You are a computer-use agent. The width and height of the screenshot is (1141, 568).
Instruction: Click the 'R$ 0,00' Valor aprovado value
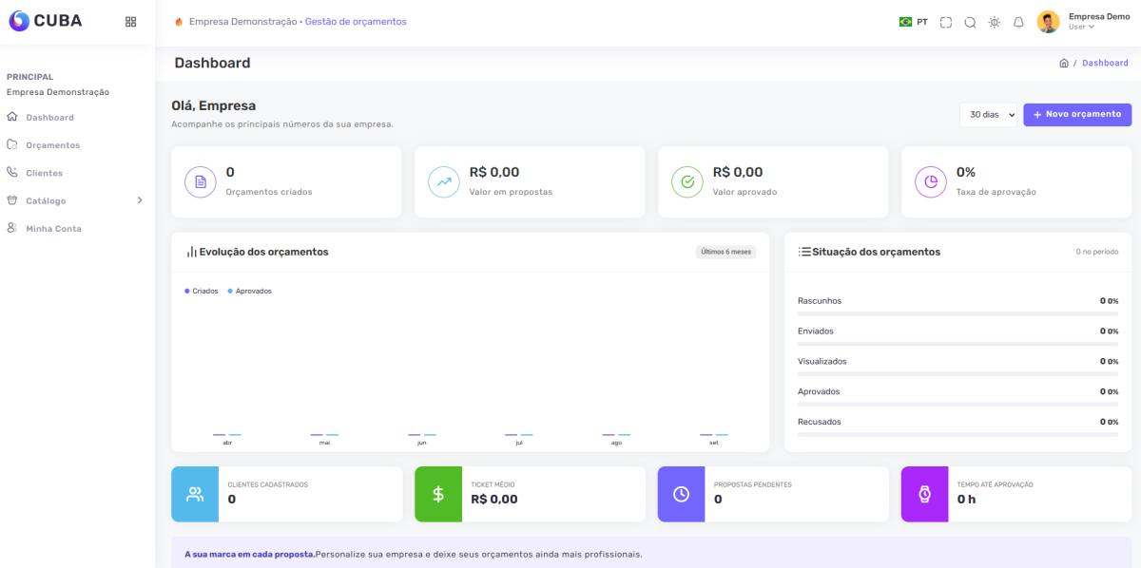pos(738,172)
